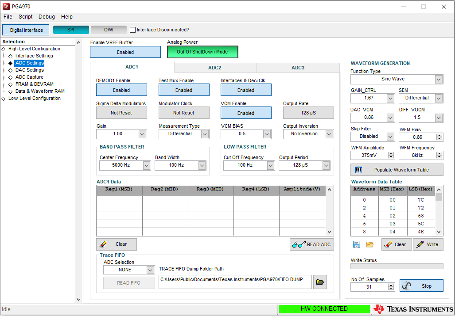Click the WFM Frequency stepper arrows
This screenshot has width=455, height=316.
point(439,156)
